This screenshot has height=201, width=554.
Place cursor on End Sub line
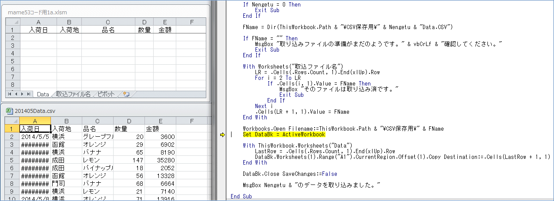(241, 197)
